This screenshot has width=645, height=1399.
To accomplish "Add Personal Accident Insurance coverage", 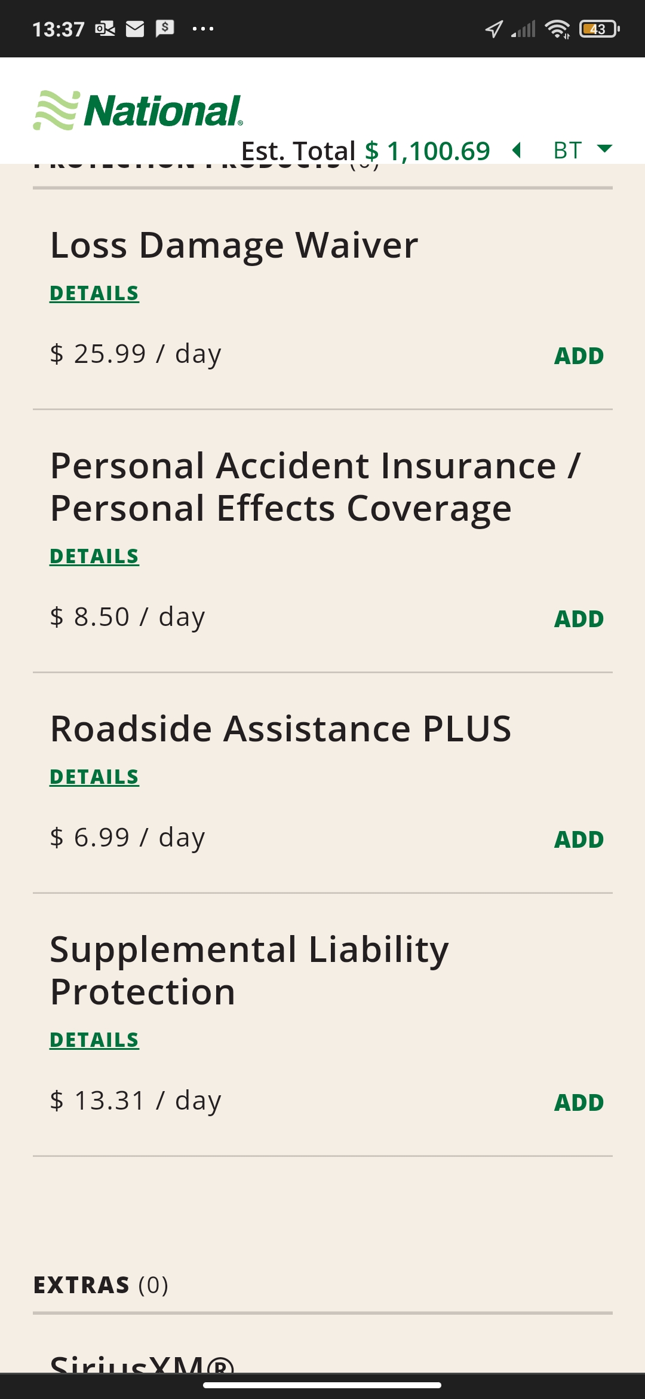I will point(579,619).
